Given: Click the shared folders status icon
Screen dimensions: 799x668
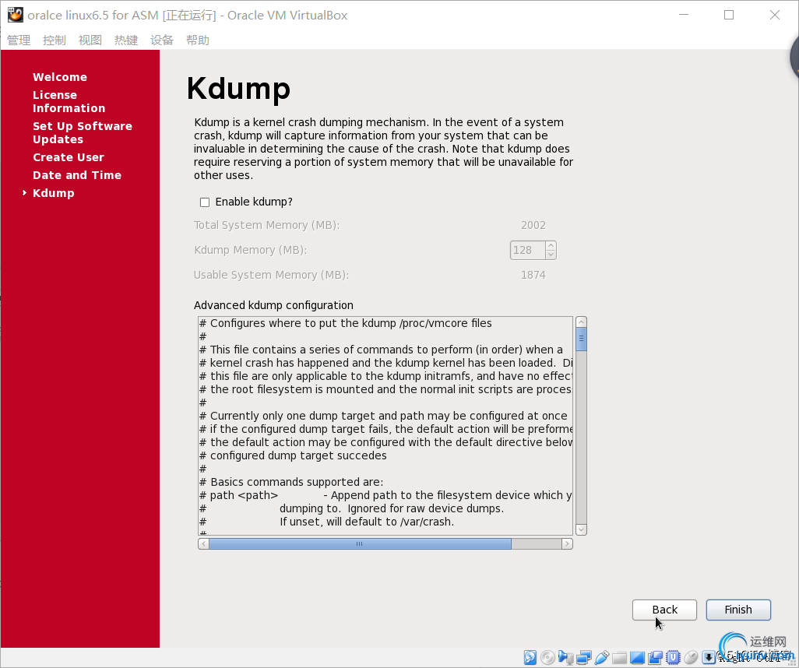Looking at the screenshot, I should tap(619, 658).
